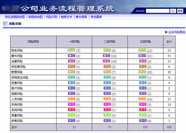The image size is (186, 133).
Task: Open the level-one quality risk badge (1)
Action: [x=72, y=115]
